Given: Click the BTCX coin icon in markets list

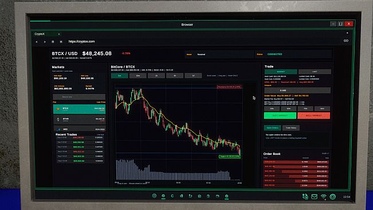Looking at the screenshot, I should coord(58,109).
